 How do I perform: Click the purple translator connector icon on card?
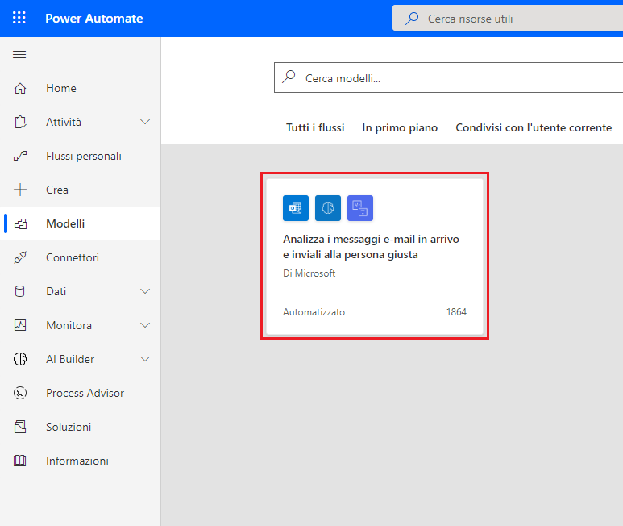(360, 208)
